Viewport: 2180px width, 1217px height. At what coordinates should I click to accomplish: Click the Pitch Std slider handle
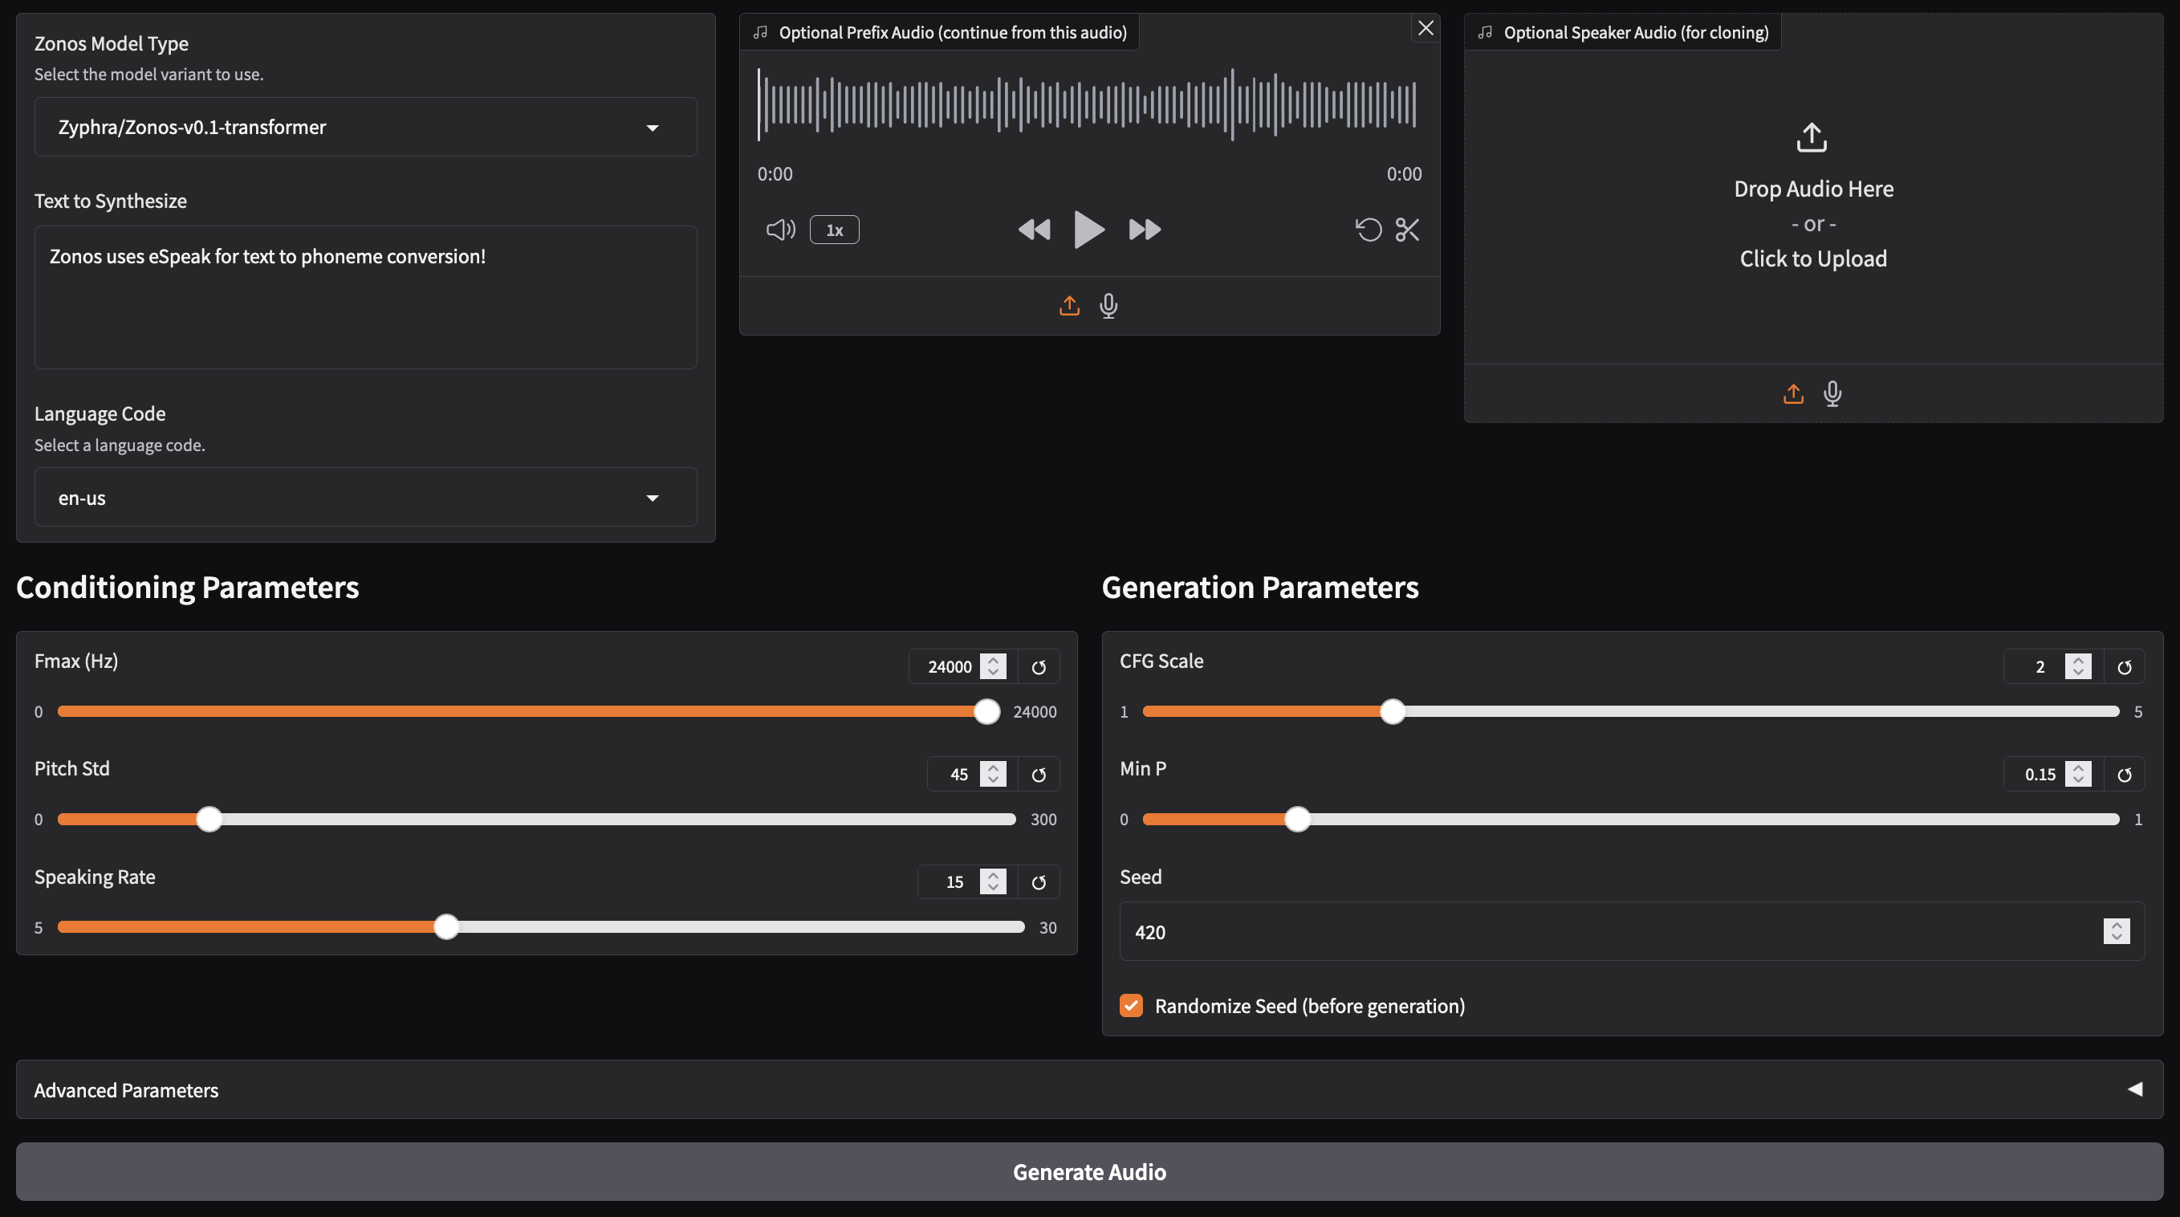point(209,820)
